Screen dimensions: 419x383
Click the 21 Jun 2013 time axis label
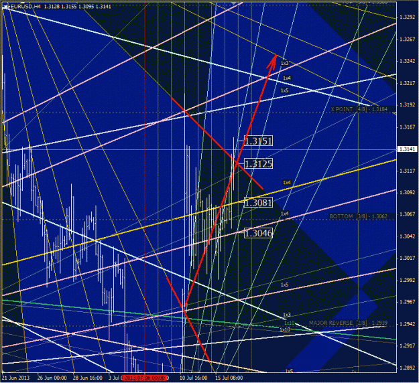coord(16,378)
